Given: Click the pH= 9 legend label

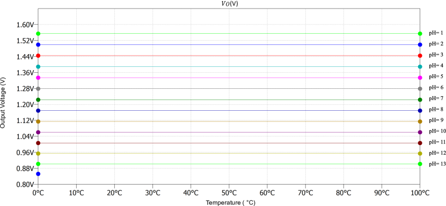Looking at the screenshot, I should tap(436, 120).
